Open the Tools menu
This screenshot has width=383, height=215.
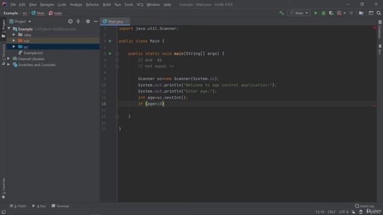coord(129,5)
